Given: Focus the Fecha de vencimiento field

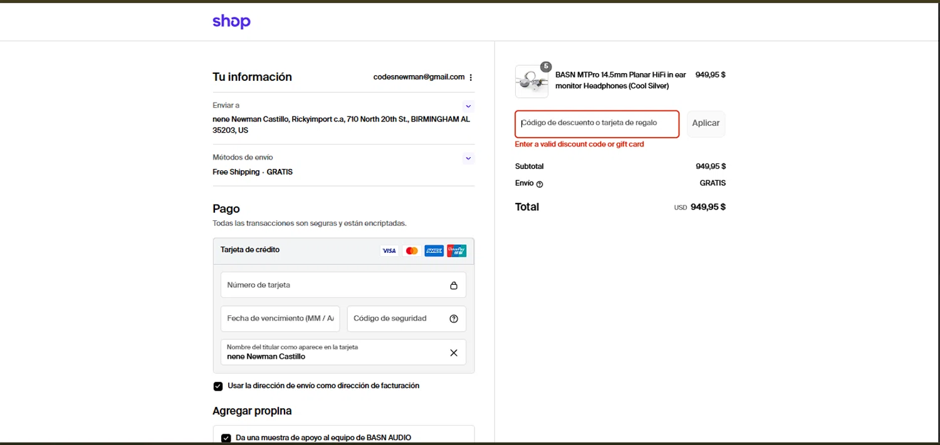Looking at the screenshot, I should pyautogui.click(x=280, y=319).
